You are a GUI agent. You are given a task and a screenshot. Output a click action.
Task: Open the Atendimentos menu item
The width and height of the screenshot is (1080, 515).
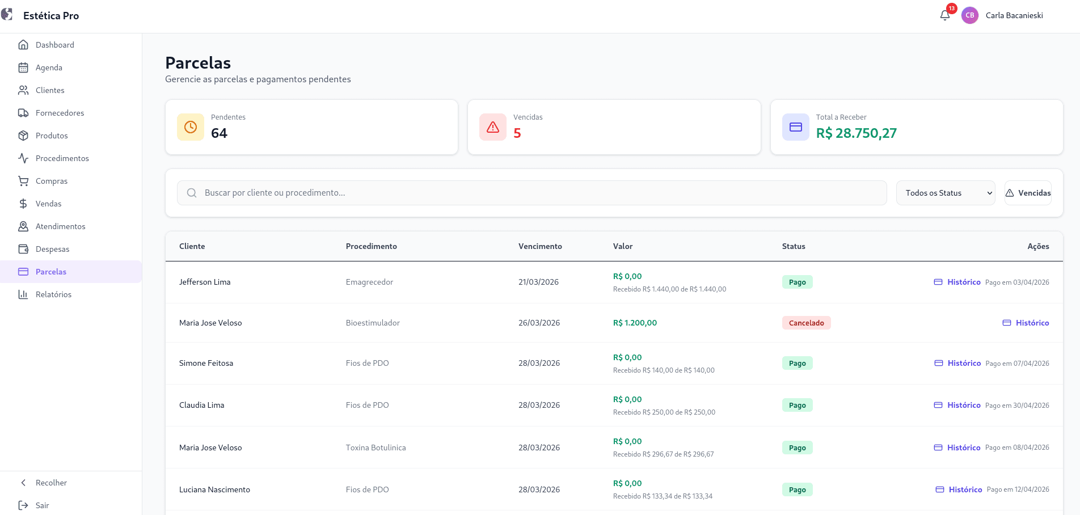[x=61, y=226]
